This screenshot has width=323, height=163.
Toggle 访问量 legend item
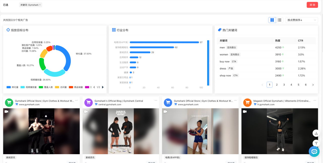click(x=61, y=87)
